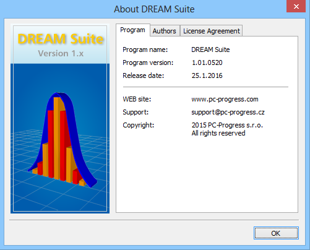Screen dimensions: 310x250
Task: Click the Version 1.x text on banner
Action: click(61, 53)
